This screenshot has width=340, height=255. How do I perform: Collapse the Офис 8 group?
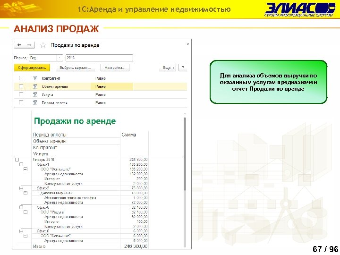[x=21, y=231]
